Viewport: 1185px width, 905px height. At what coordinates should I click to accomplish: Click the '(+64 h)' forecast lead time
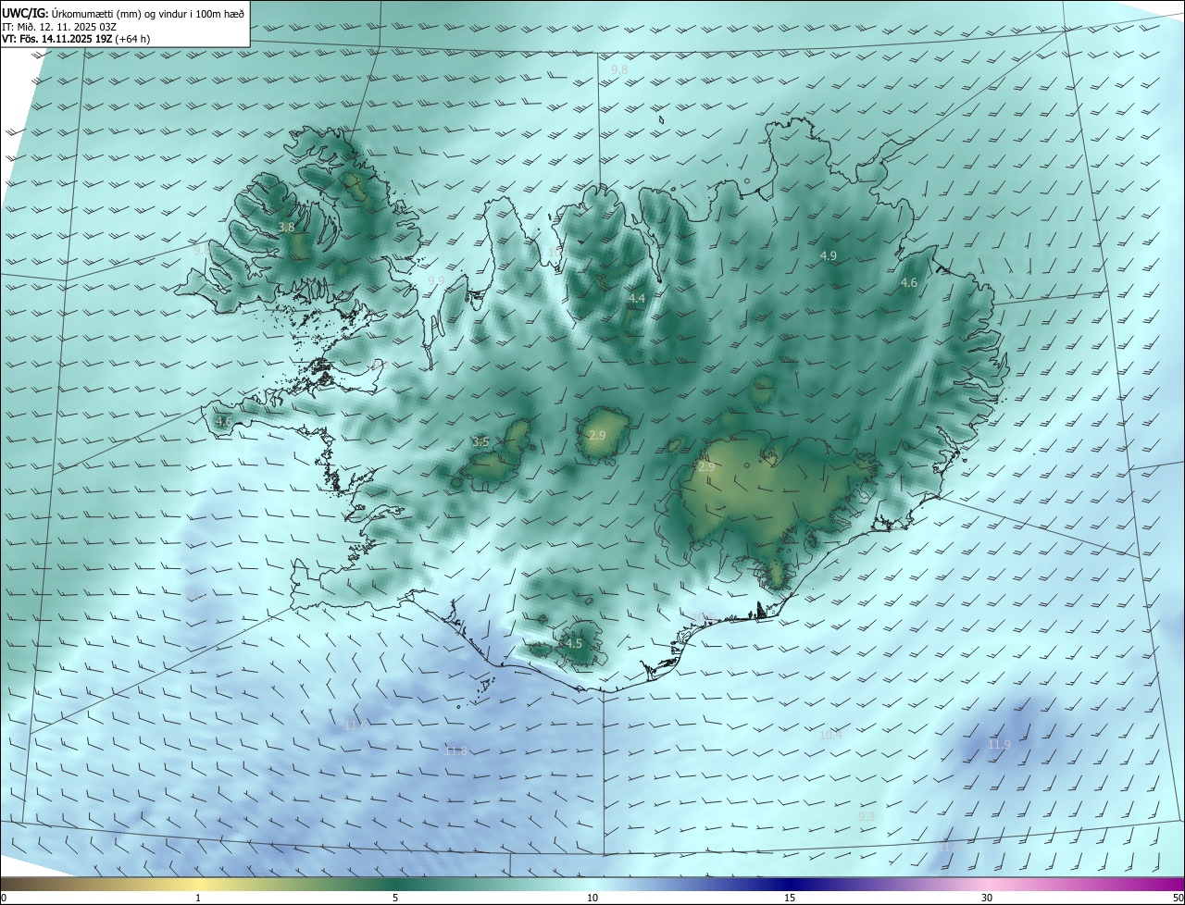pyautogui.click(x=133, y=39)
